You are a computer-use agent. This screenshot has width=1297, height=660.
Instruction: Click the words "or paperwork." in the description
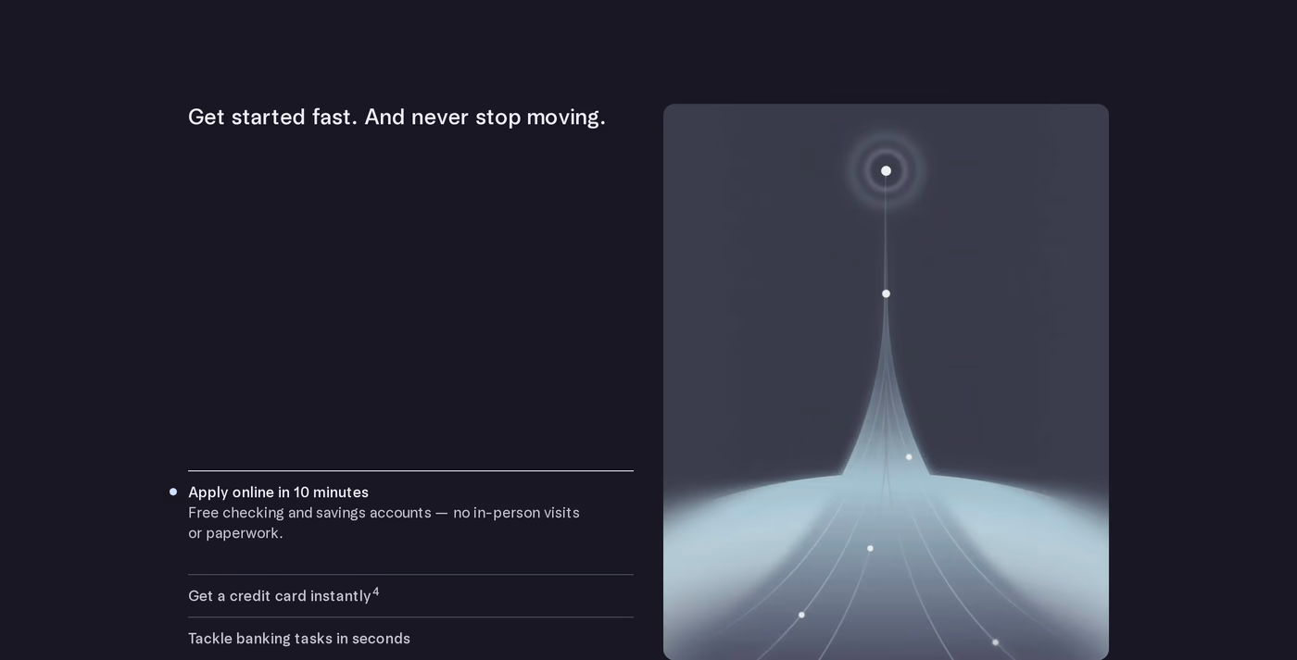tap(235, 533)
